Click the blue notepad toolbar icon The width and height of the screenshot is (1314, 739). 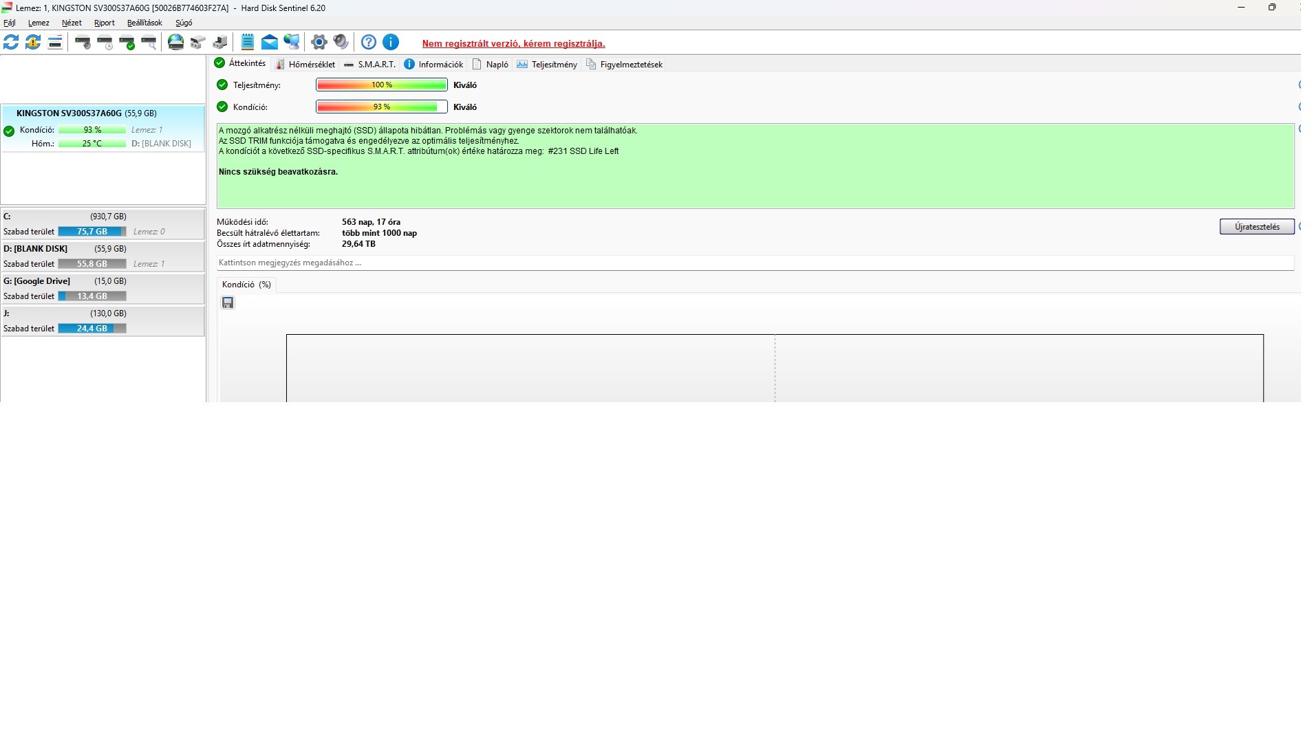point(248,43)
